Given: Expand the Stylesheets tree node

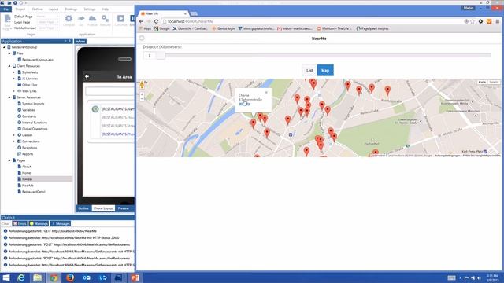Looking at the screenshot, I should [14, 72].
